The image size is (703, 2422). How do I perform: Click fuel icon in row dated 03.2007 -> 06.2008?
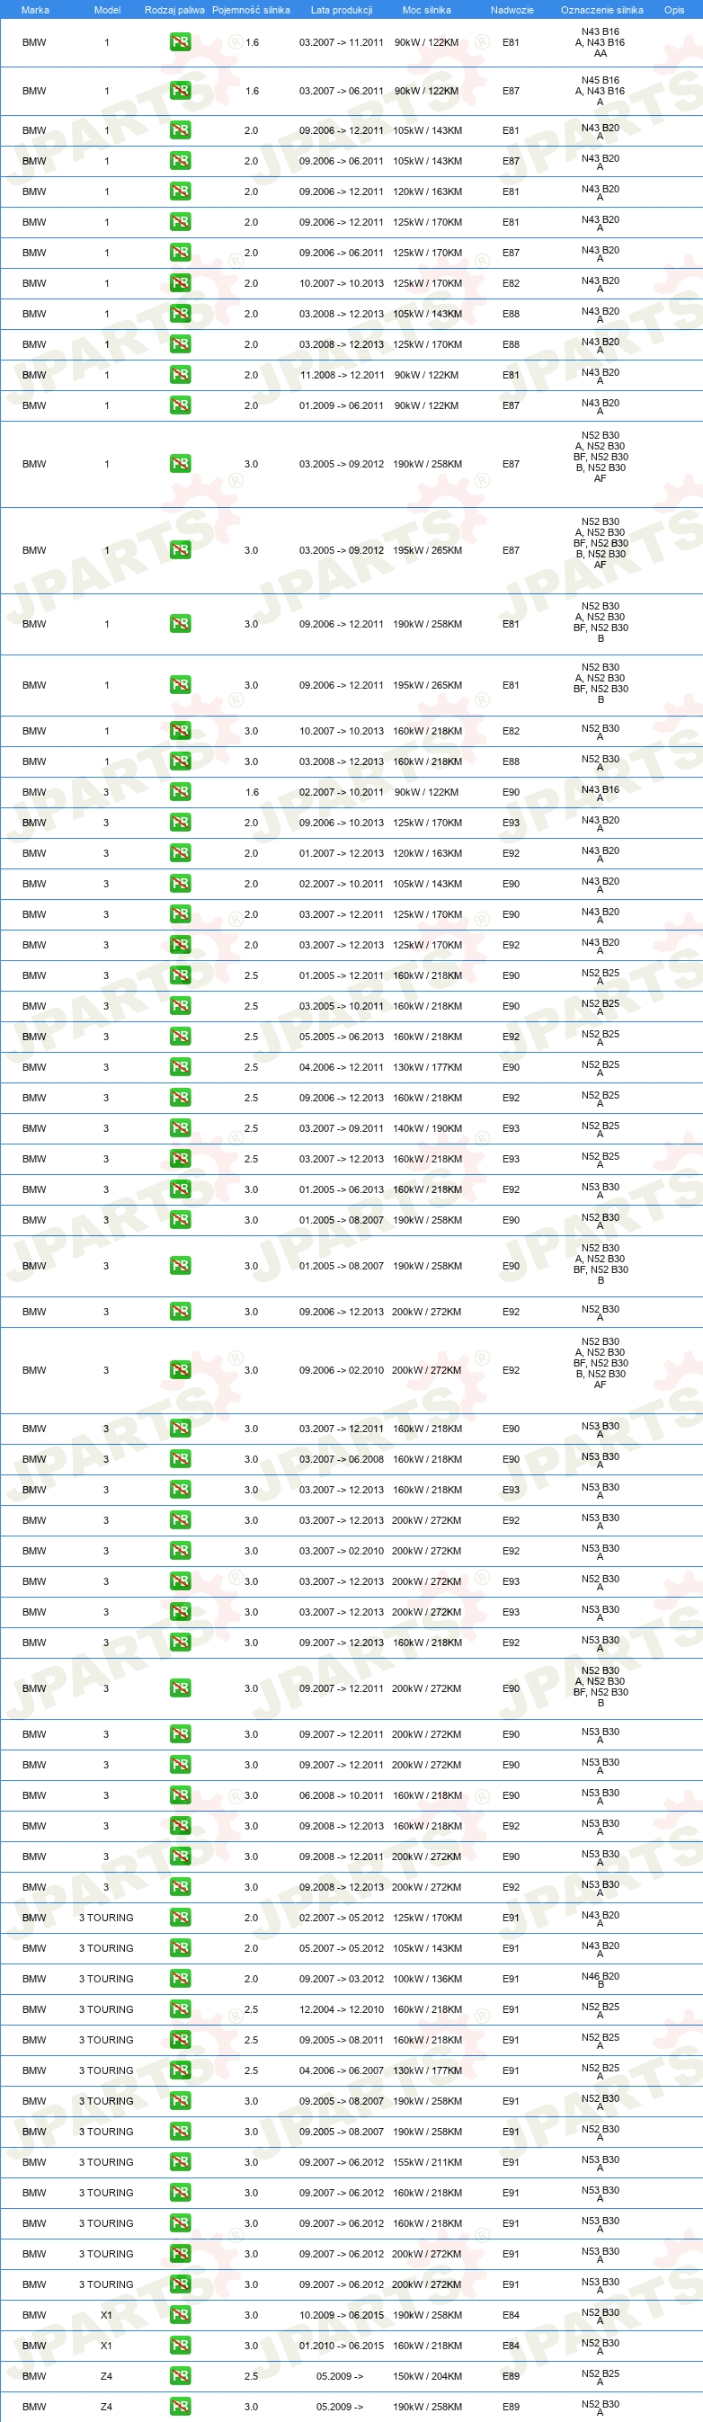pos(180,1459)
